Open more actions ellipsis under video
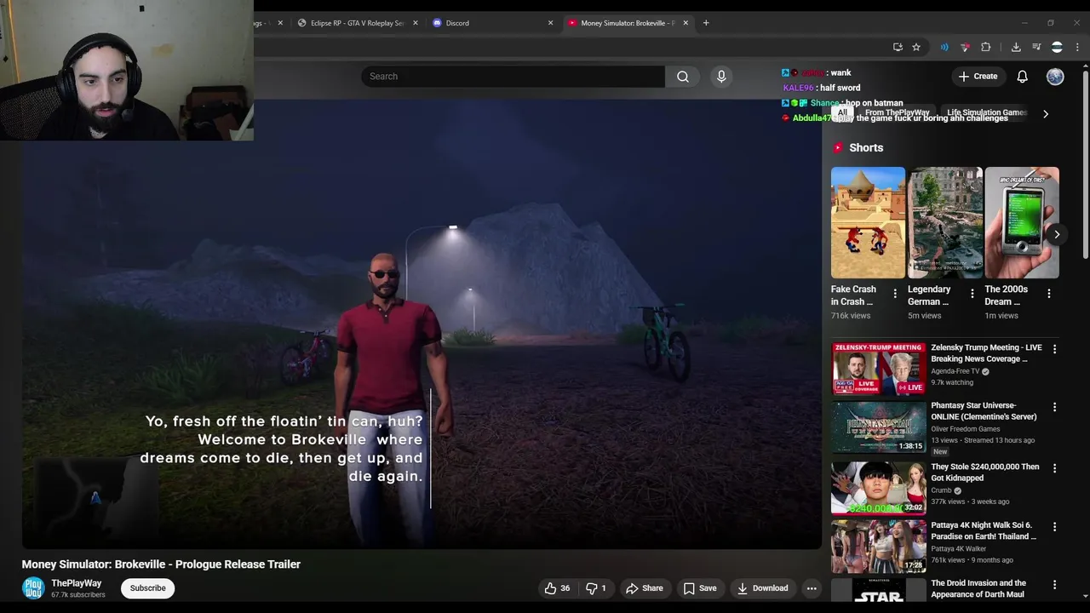 812,588
